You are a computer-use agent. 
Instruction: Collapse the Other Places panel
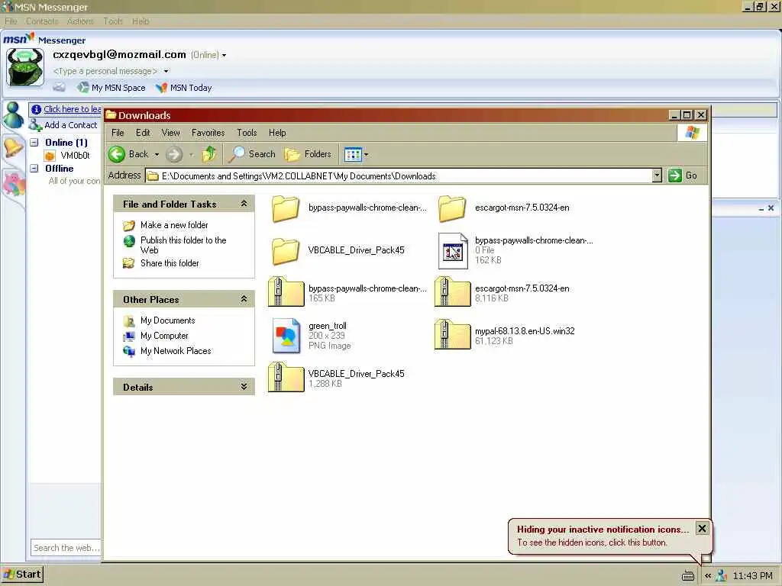pos(244,299)
